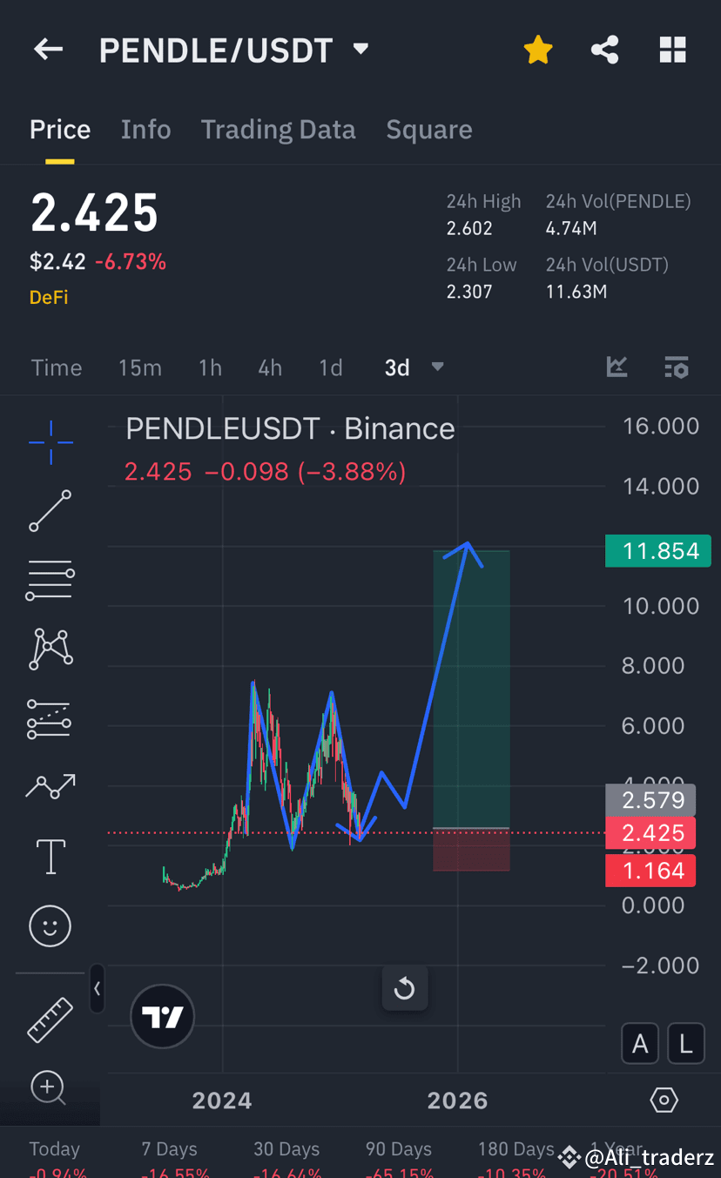This screenshot has height=1178, width=721.
Task: Tap the 30 Days performance label
Action: (286, 1149)
